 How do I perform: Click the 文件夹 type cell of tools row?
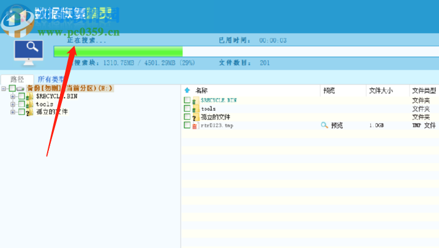(x=421, y=108)
